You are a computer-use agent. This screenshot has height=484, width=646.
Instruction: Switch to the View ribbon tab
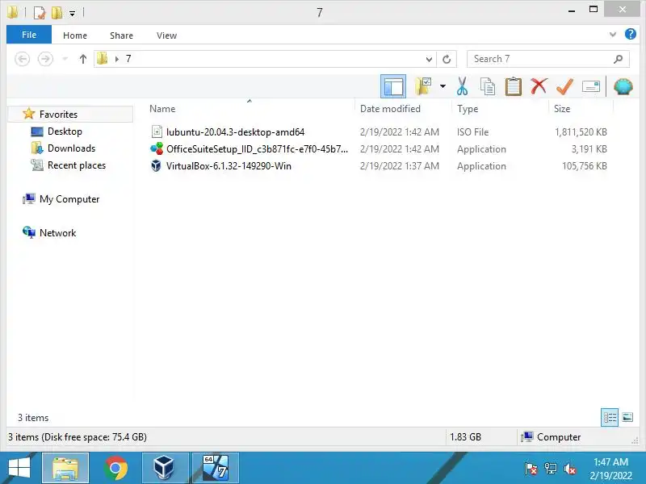(166, 35)
